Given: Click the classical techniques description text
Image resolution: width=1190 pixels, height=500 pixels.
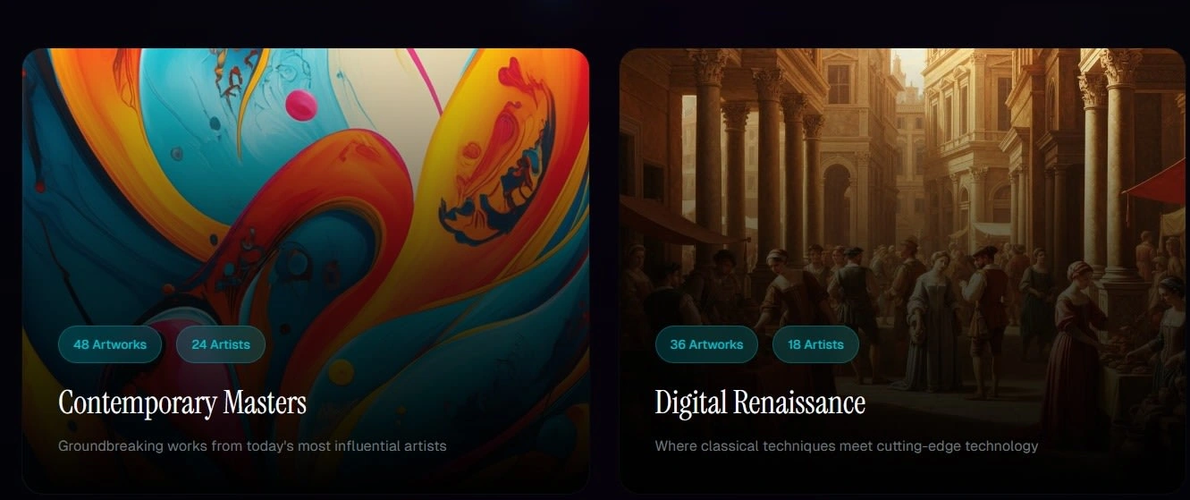Looking at the screenshot, I should [x=847, y=445].
